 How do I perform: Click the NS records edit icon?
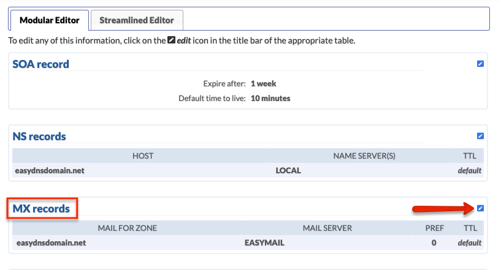(x=480, y=136)
